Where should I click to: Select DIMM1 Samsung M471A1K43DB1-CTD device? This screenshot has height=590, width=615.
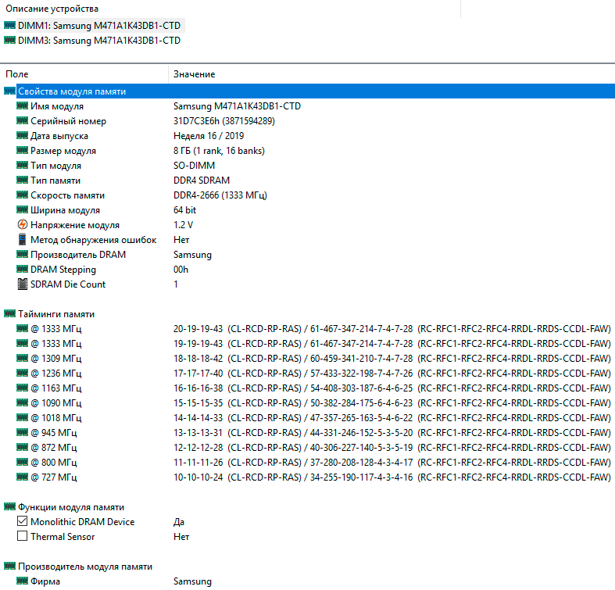tap(98, 26)
